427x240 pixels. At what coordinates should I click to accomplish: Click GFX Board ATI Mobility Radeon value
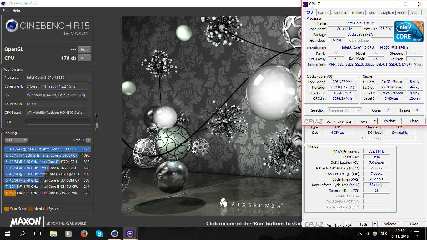point(58,112)
